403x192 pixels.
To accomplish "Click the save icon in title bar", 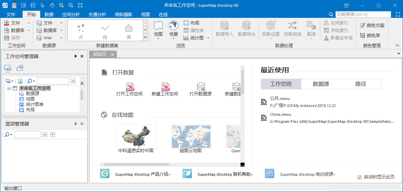I will (x=14, y=5).
